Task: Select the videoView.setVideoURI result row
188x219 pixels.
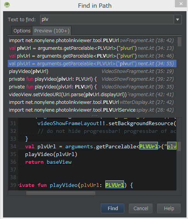Action: click(x=92, y=95)
